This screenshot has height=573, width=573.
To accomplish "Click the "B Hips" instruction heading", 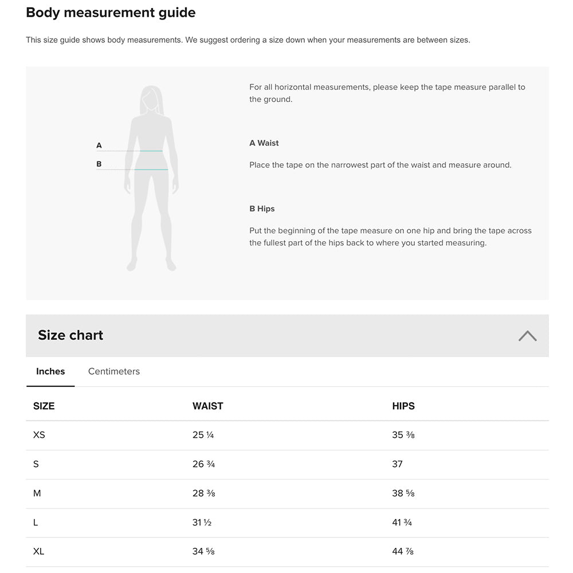I will [262, 209].
